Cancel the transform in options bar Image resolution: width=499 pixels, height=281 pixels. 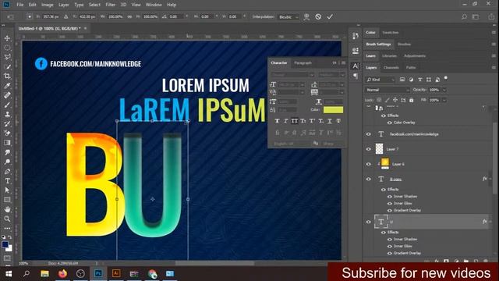pos(318,16)
